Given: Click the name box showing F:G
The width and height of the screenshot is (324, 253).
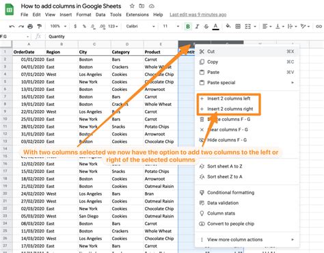Looking at the screenshot, I should pyautogui.click(x=15, y=36).
